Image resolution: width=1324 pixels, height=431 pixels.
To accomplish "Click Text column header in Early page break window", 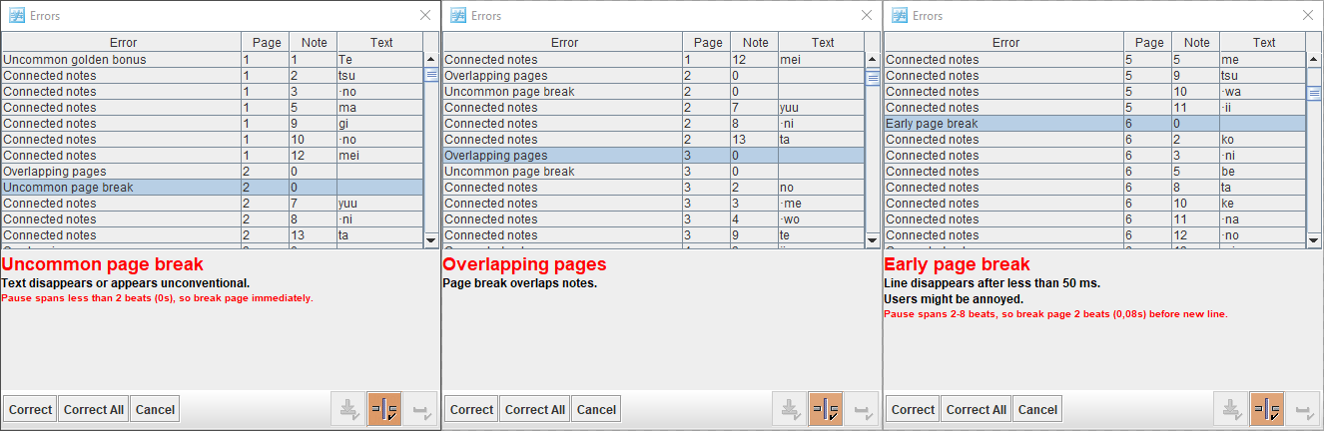I will point(1263,43).
